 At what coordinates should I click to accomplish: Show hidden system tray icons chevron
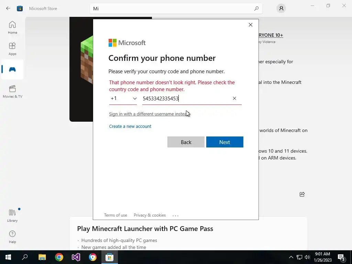(291, 257)
